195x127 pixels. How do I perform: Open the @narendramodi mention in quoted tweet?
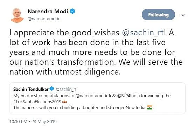[x=91, y=96]
